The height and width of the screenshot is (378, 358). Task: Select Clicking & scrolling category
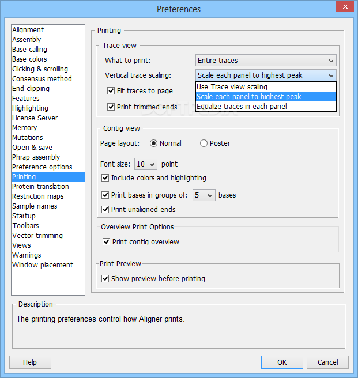coord(48,69)
